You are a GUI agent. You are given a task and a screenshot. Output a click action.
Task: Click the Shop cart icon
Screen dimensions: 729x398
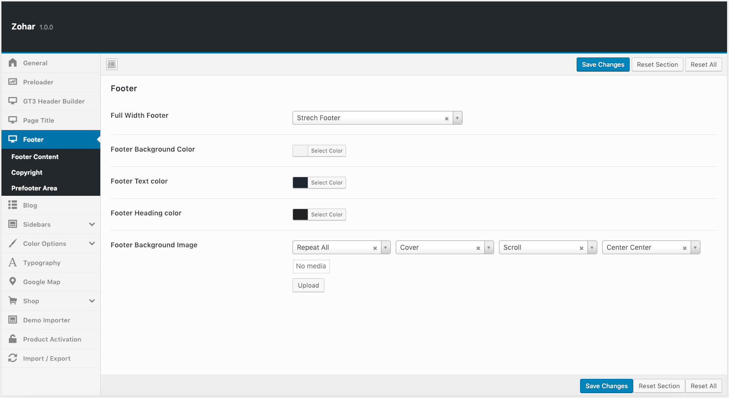tap(13, 301)
